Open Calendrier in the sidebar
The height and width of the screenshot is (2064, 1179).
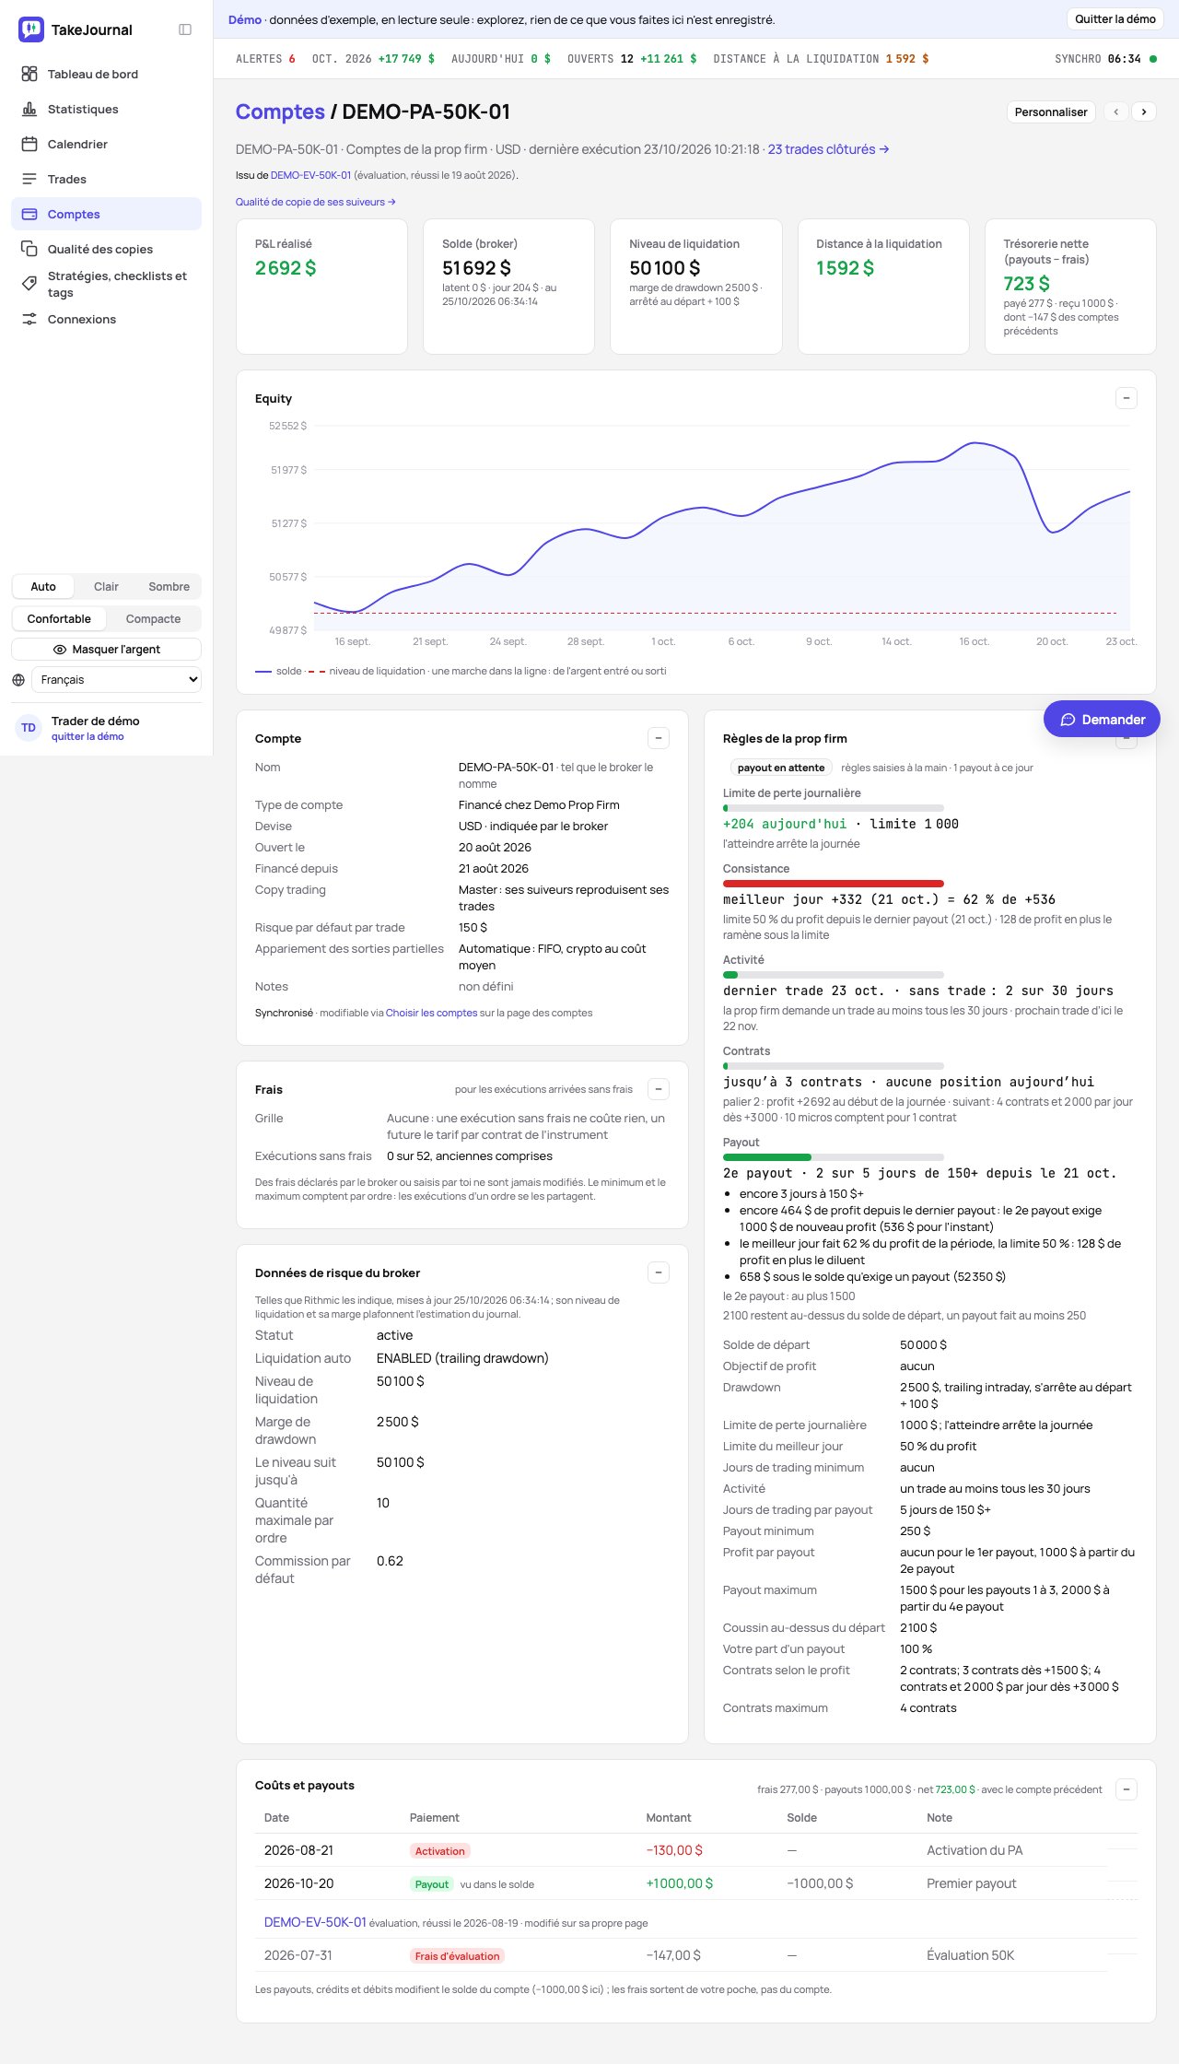click(107, 144)
